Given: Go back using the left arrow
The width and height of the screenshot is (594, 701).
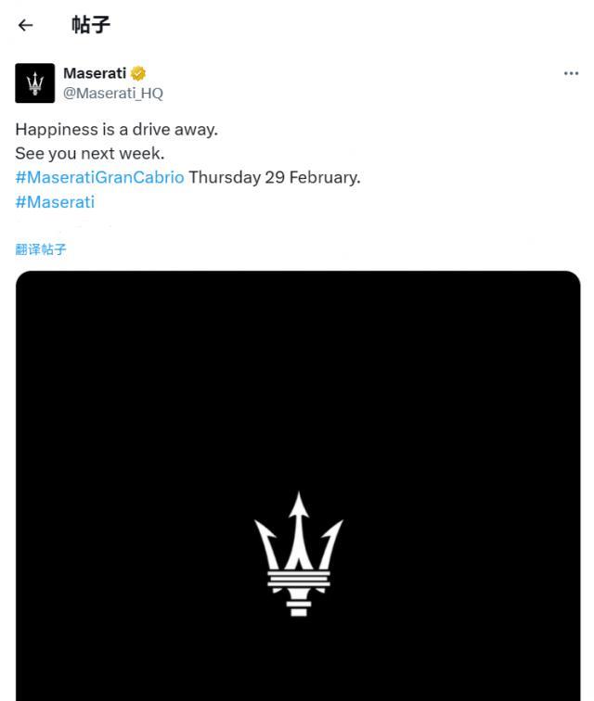Looking at the screenshot, I should [25, 25].
